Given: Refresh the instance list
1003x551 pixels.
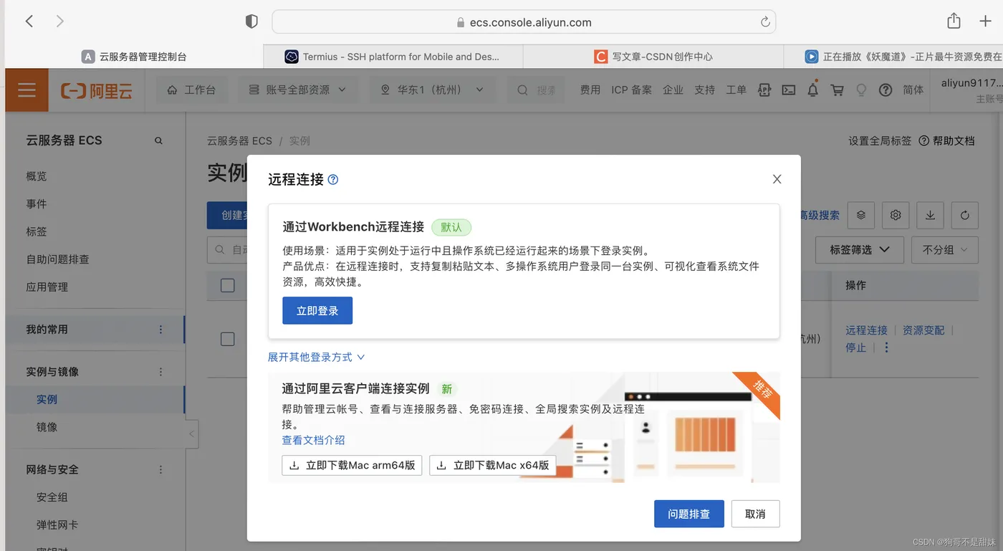Looking at the screenshot, I should pyautogui.click(x=965, y=215).
